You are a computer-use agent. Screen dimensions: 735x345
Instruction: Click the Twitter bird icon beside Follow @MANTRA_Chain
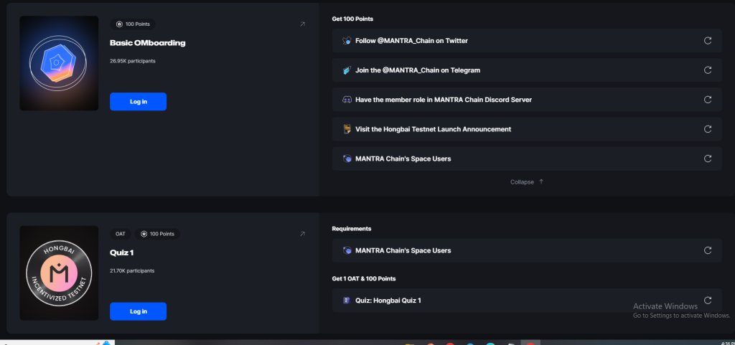coord(347,41)
